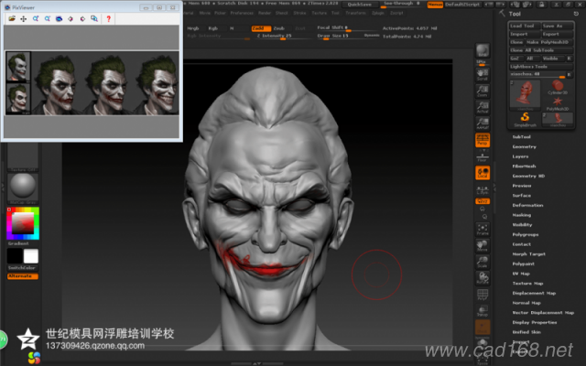
Task: Open the Transform menu
Action: pos(355,13)
